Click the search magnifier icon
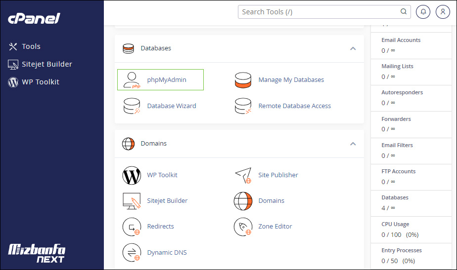The height and width of the screenshot is (270, 457). point(404,12)
